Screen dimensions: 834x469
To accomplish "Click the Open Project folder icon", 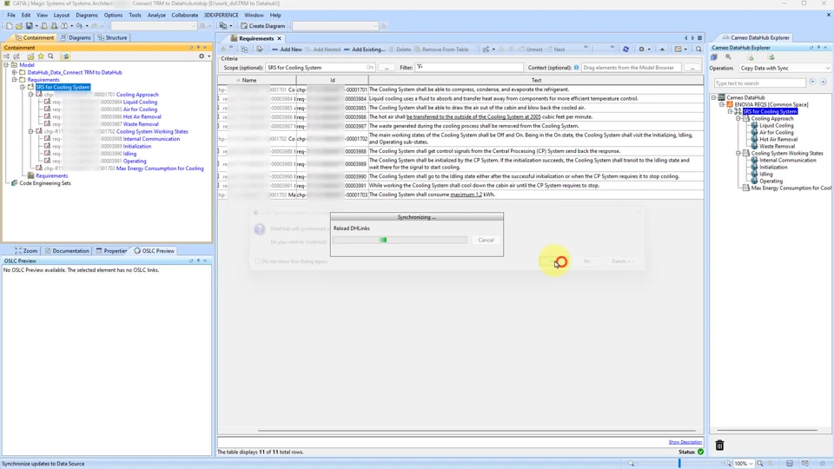I will pyautogui.click(x=18, y=25).
